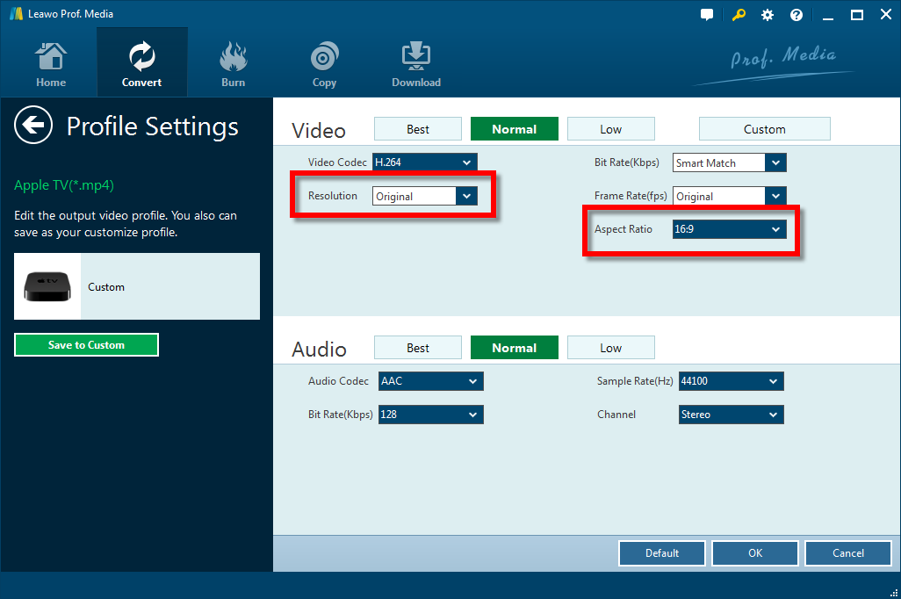
Task: Open the video Bit Rate Smart Match dropdown
Action: pyautogui.click(x=729, y=162)
